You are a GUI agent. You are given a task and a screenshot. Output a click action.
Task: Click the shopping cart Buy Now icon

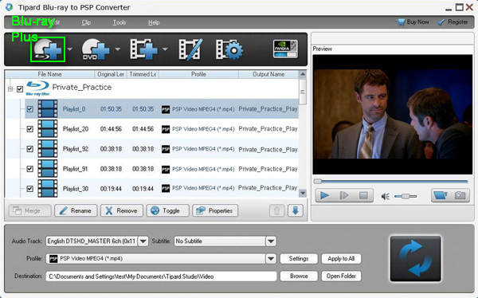click(400, 22)
